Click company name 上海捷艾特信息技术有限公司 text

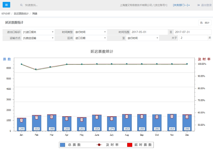click(x=136, y=5)
